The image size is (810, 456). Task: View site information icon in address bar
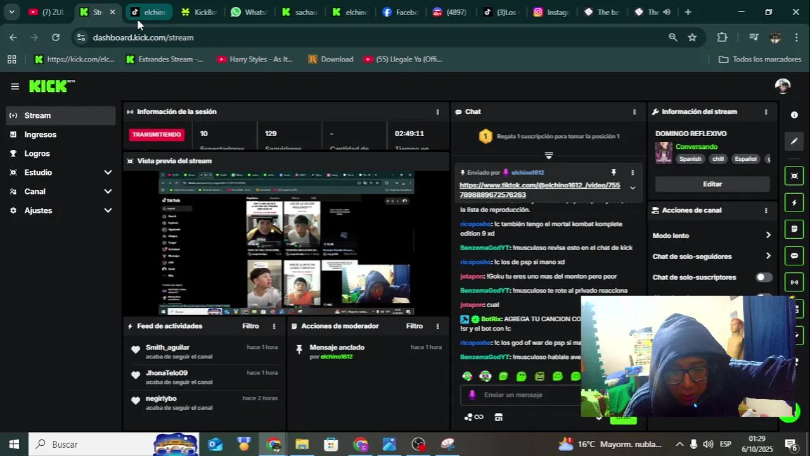(x=80, y=37)
